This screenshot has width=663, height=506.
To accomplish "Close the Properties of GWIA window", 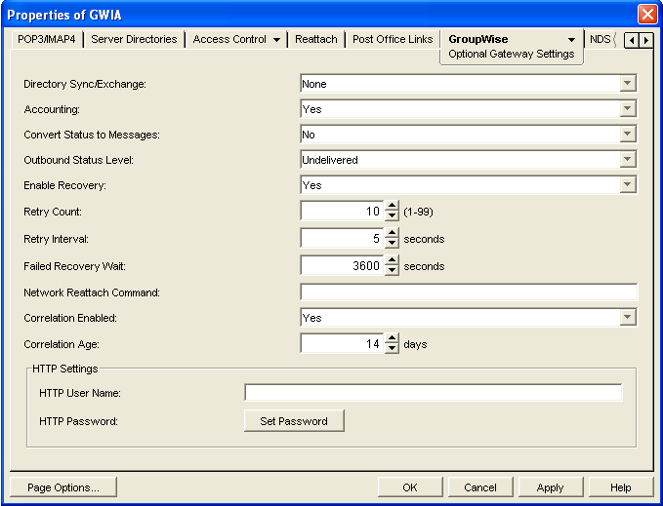I will click(x=647, y=15).
